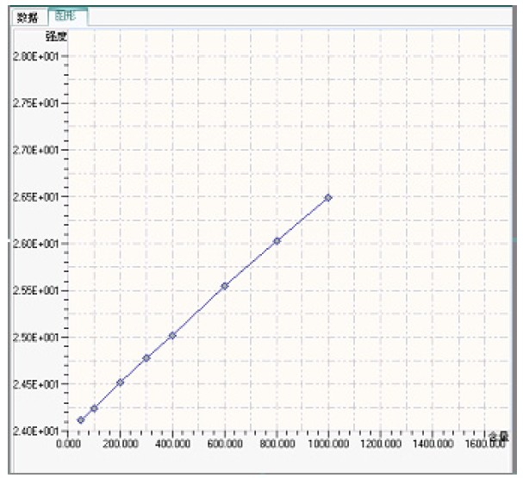The width and height of the screenshot is (523, 478).
Task: Select the data marker at x=100
Action: pos(94,408)
